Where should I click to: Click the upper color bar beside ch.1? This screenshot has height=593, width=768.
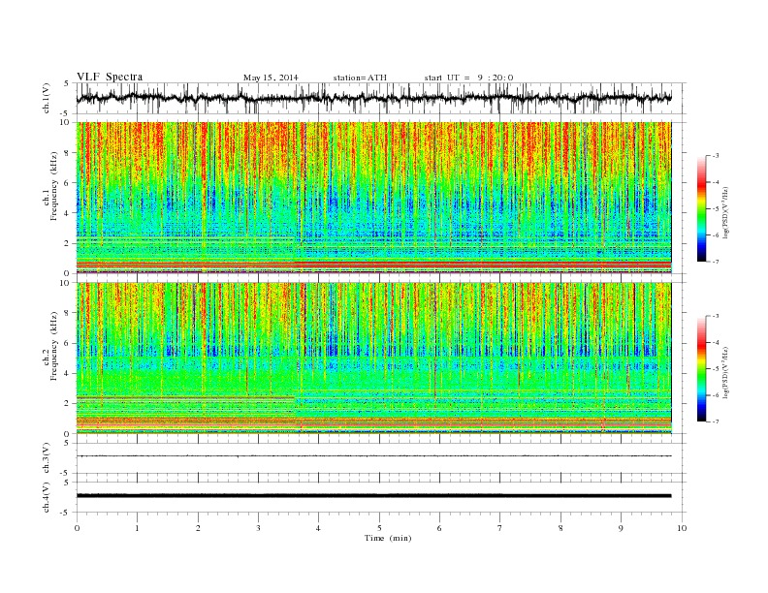[x=701, y=209]
